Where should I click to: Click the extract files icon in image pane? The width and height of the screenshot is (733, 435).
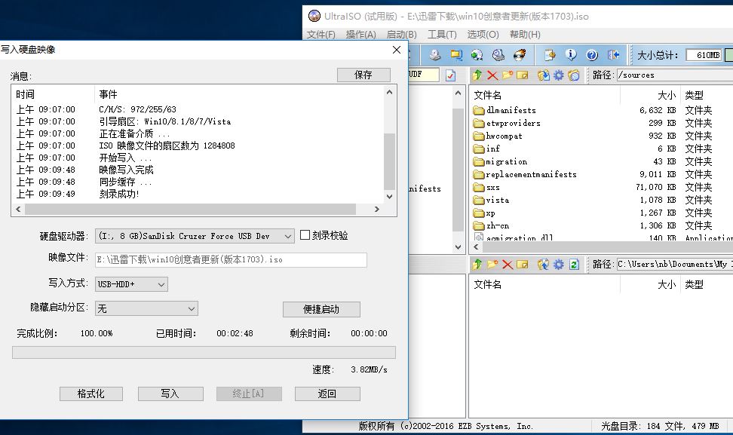[x=543, y=75]
